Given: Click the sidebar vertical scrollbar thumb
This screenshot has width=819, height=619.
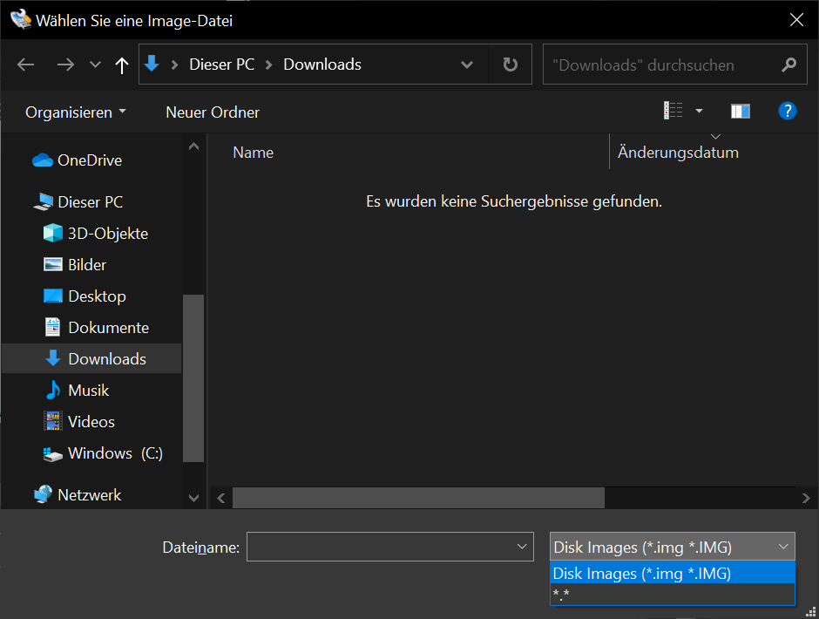Looking at the screenshot, I should 193,378.
